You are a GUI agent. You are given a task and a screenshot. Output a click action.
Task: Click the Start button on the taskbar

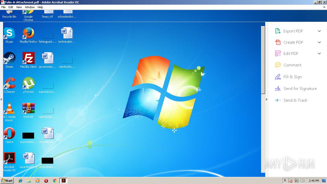[x=7, y=180]
